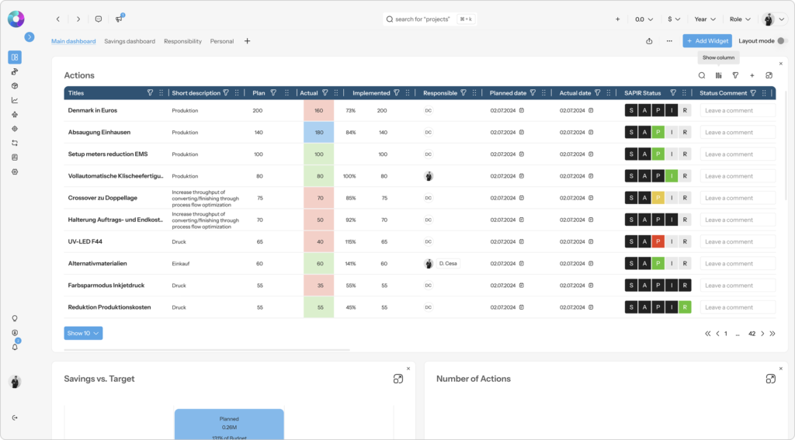This screenshot has width=795, height=440.
Task: Switch to the Savings dashboard tab
Action: (x=130, y=41)
